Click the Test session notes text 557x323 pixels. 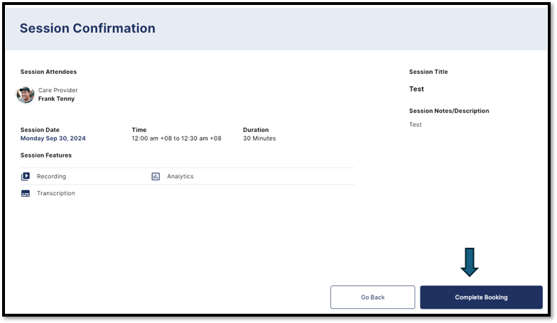(415, 125)
